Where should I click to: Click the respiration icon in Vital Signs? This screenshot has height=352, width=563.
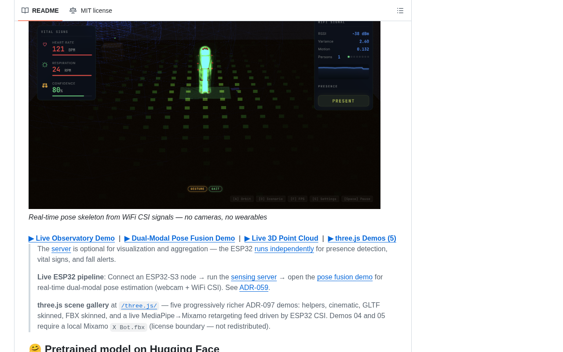pos(45,65)
